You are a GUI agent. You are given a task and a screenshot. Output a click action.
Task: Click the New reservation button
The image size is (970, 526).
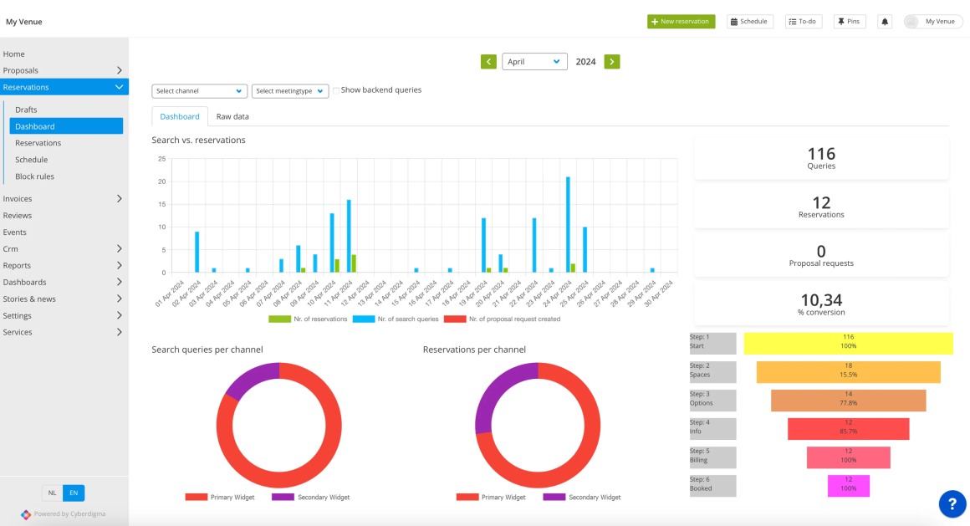click(681, 21)
